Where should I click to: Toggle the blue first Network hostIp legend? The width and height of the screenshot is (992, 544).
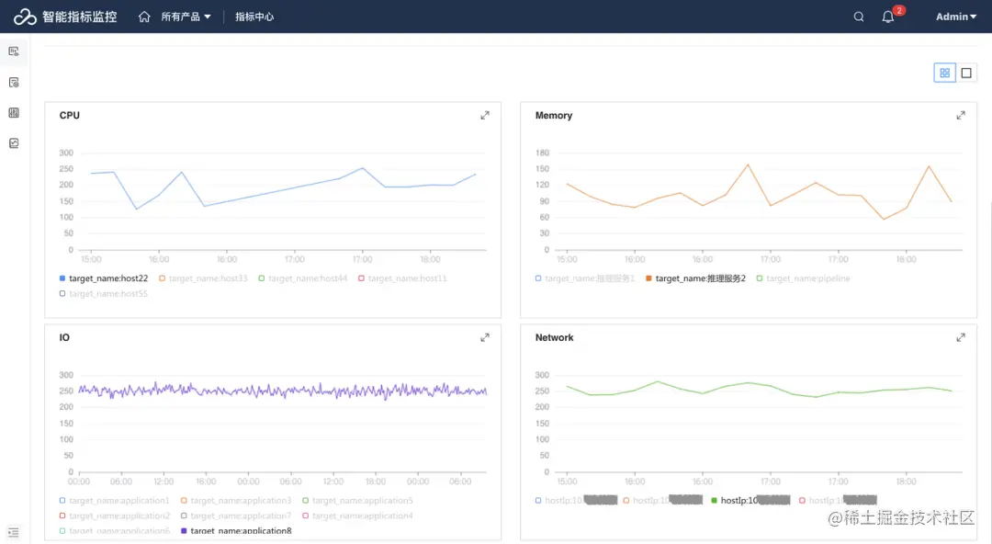pyautogui.click(x=576, y=500)
